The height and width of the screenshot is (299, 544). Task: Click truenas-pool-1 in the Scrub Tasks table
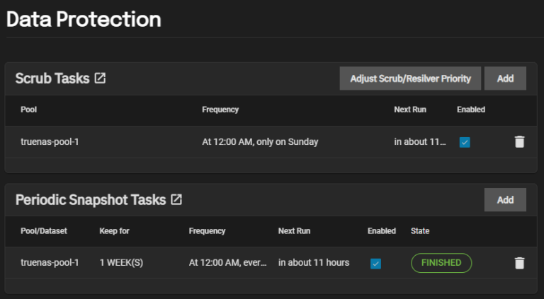coord(50,141)
